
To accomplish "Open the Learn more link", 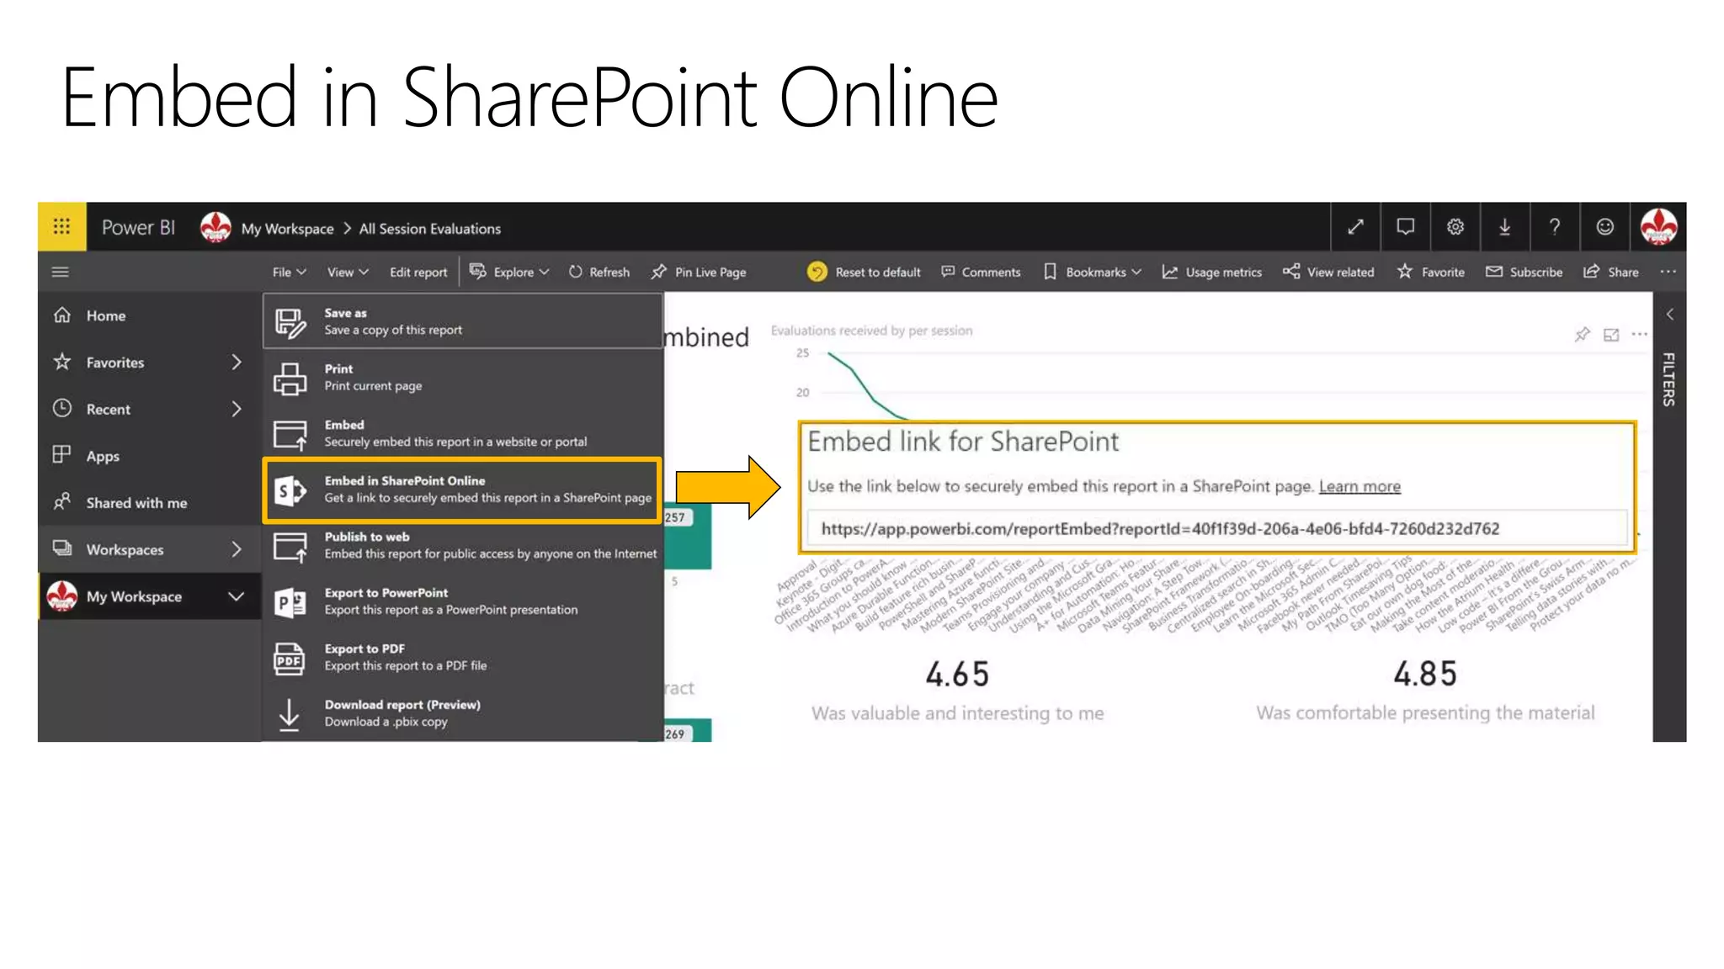I will pyautogui.click(x=1359, y=486).
